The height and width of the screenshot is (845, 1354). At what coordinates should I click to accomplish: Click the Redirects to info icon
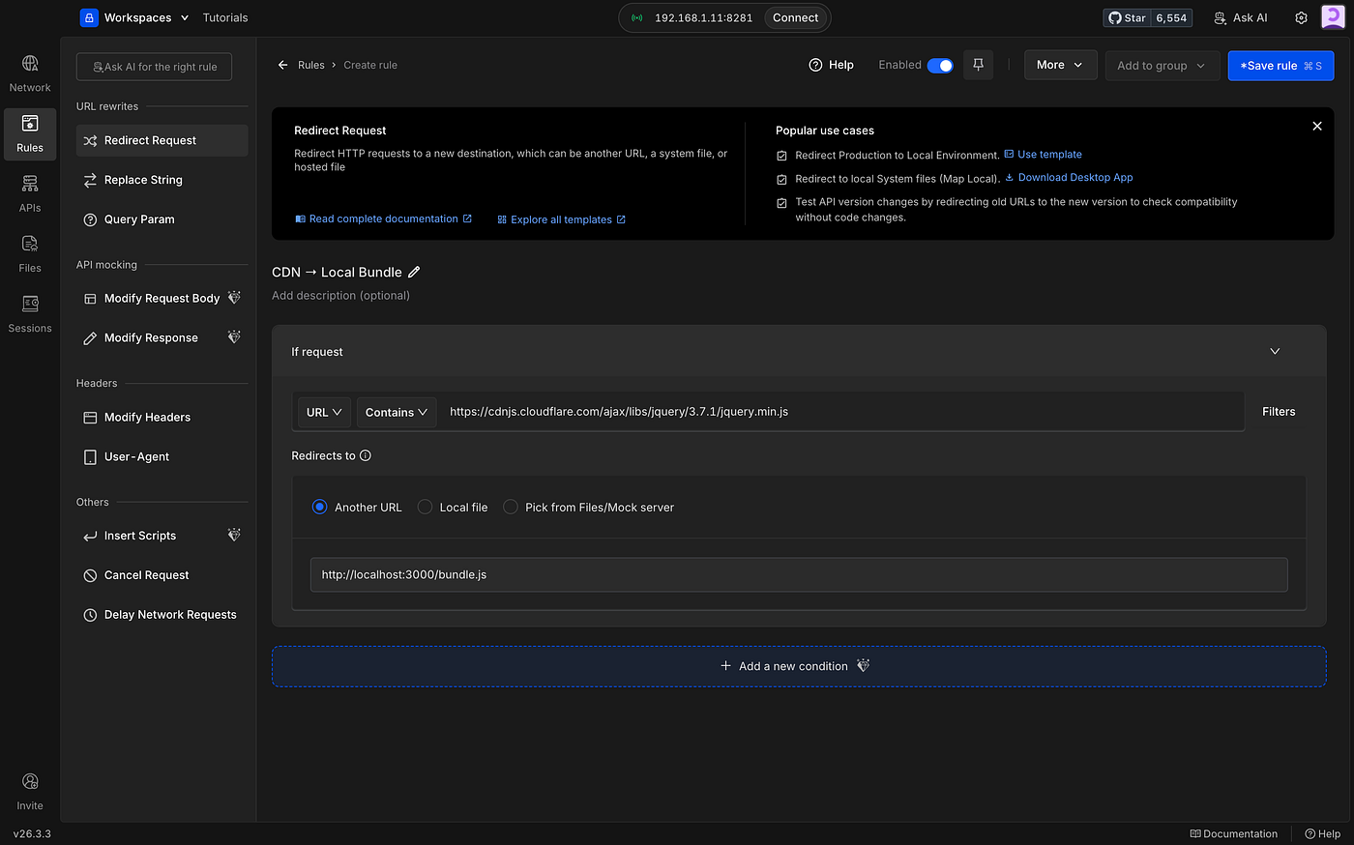[x=366, y=455]
